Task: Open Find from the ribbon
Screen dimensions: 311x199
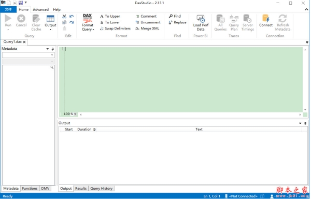Action: [175, 16]
